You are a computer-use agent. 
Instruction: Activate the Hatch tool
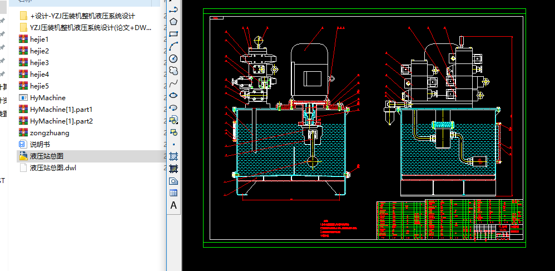[x=174, y=156]
